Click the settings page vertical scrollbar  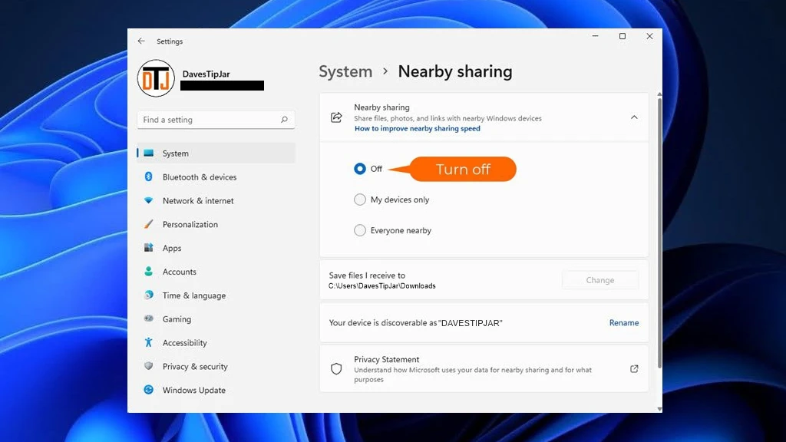click(659, 233)
